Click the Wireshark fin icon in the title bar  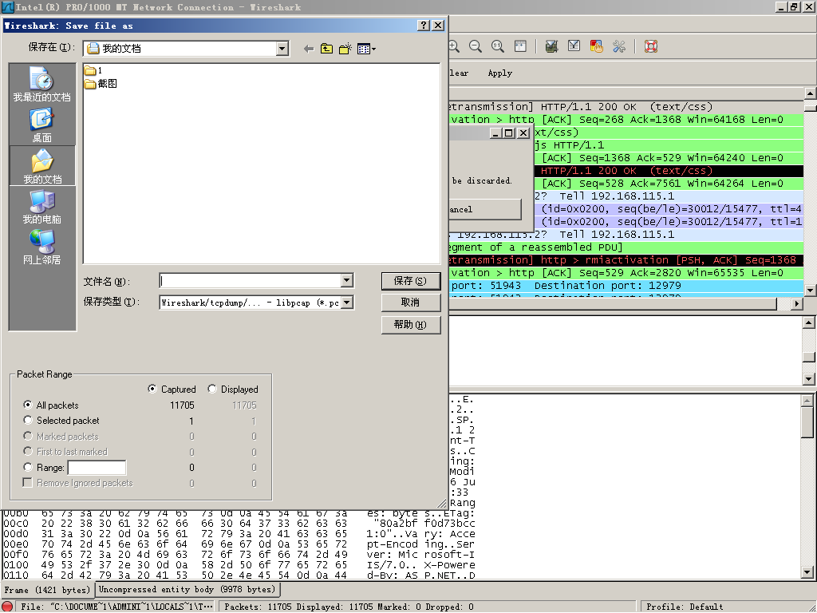click(7, 6)
